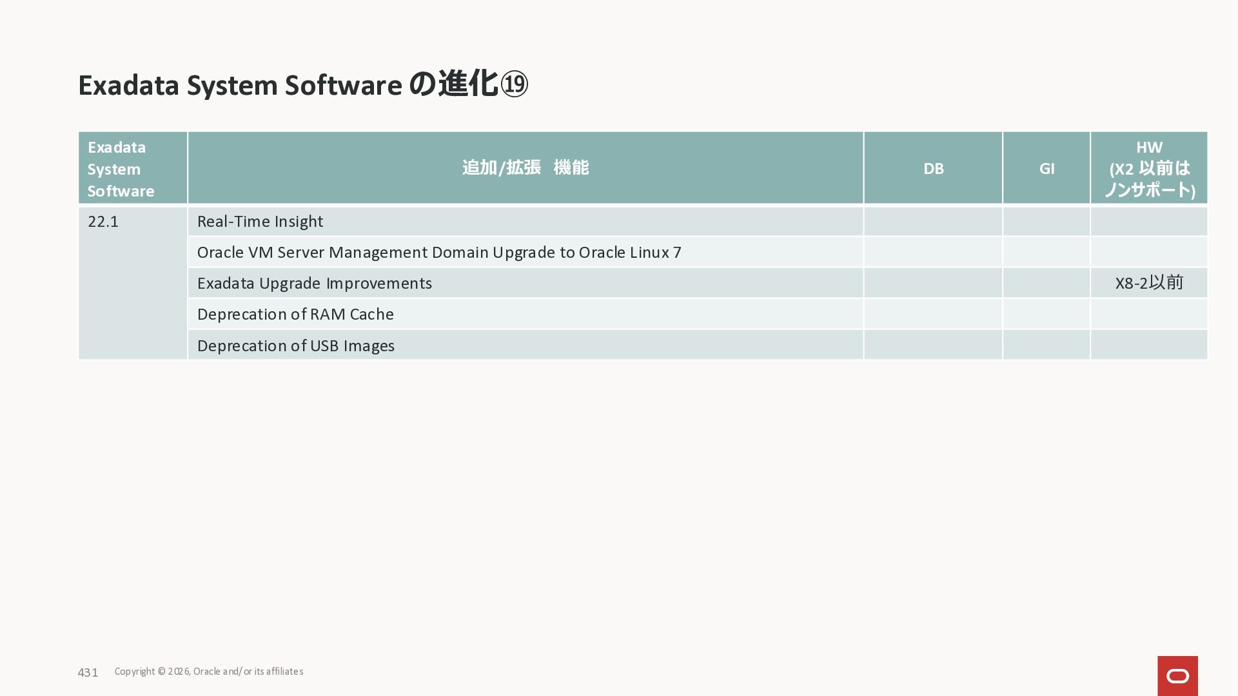This screenshot has width=1238, height=696.
Task: Select the Oracle VM Server Management Domain row
Action: point(438,253)
